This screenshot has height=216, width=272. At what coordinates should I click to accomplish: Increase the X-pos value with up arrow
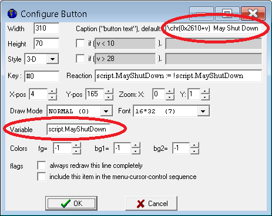(52, 92)
